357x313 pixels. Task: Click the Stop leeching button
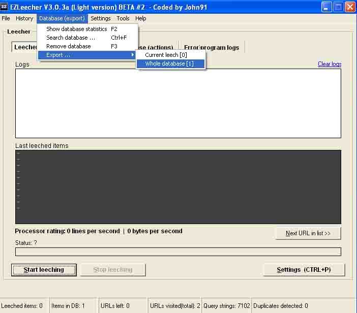(x=113, y=270)
